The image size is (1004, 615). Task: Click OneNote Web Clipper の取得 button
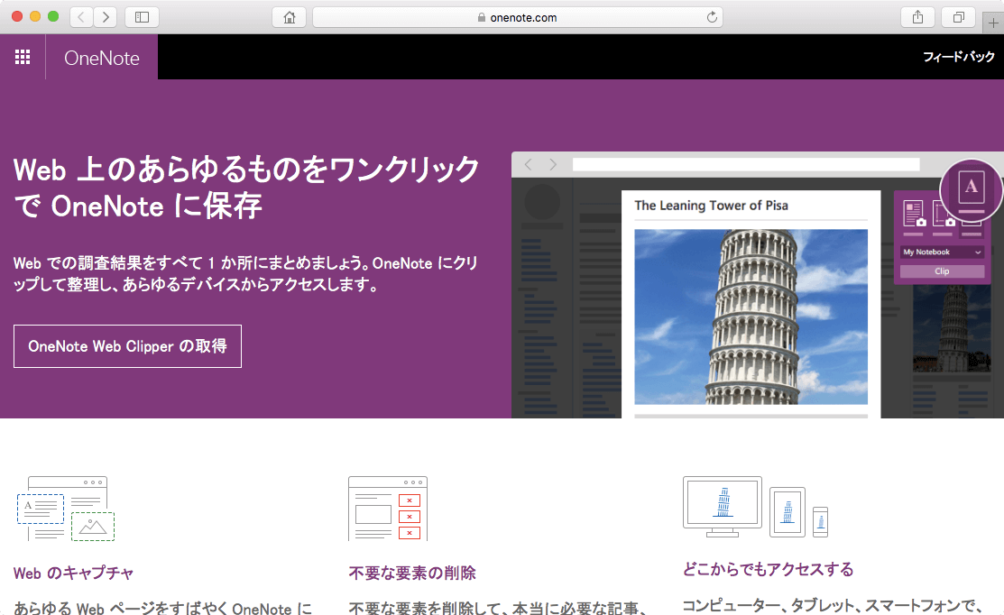[x=126, y=346]
